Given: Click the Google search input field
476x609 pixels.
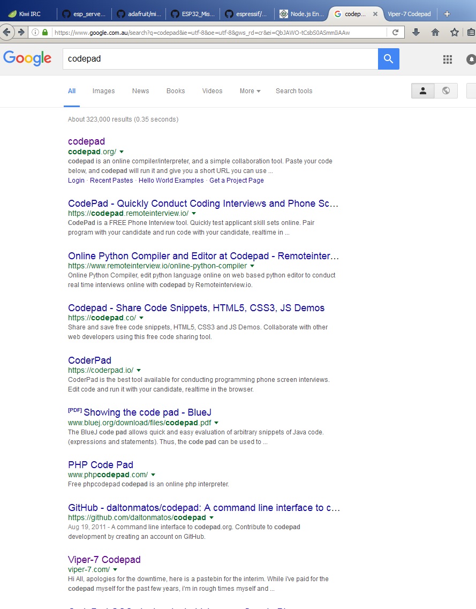Looking at the screenshot, I should coord(220,58).
